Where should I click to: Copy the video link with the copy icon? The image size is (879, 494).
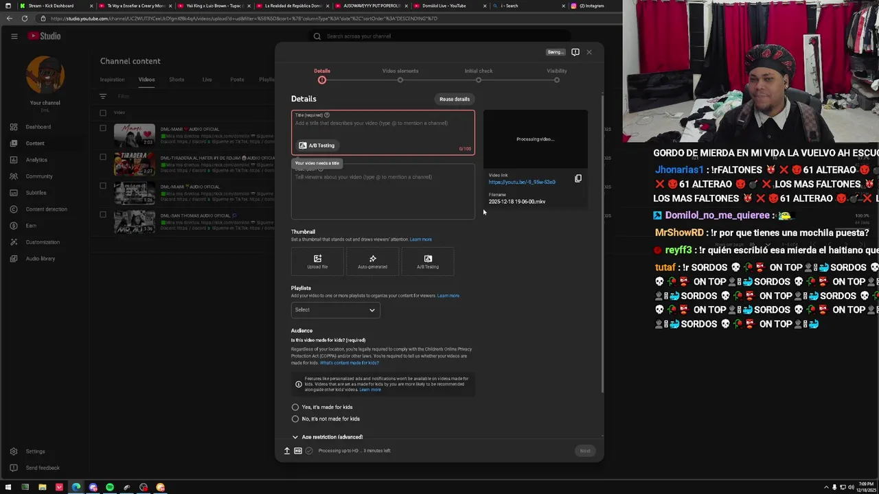point(578,178)
